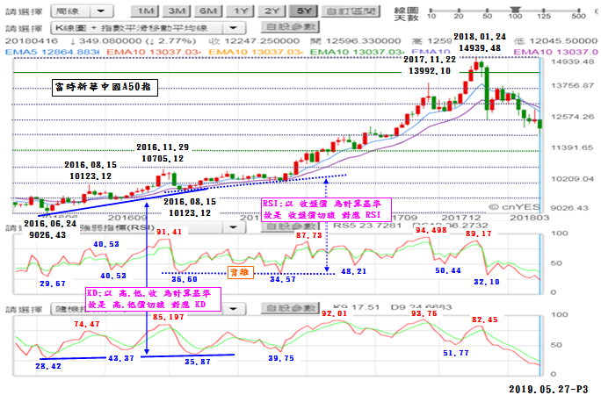The image size is (601, 395).
Task: Pick the 2Y time range
Action: click(x=270, y=12)
